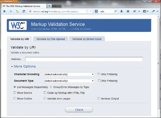Select List Messages Sequentially radio button
This screenshot has width=161, height=118.
tap(15, 87)
